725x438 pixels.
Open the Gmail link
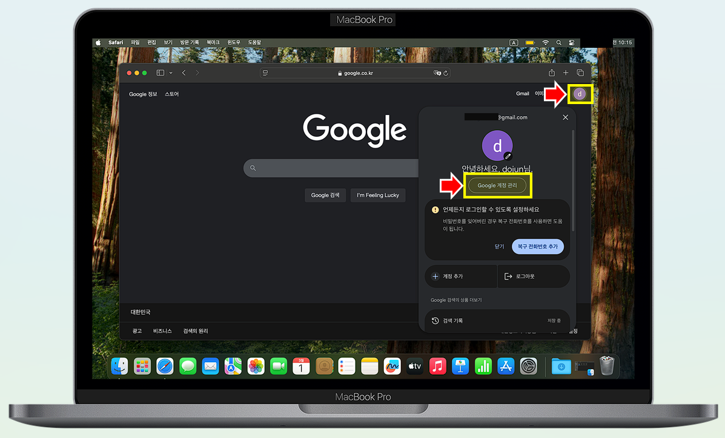pos(523,93)
